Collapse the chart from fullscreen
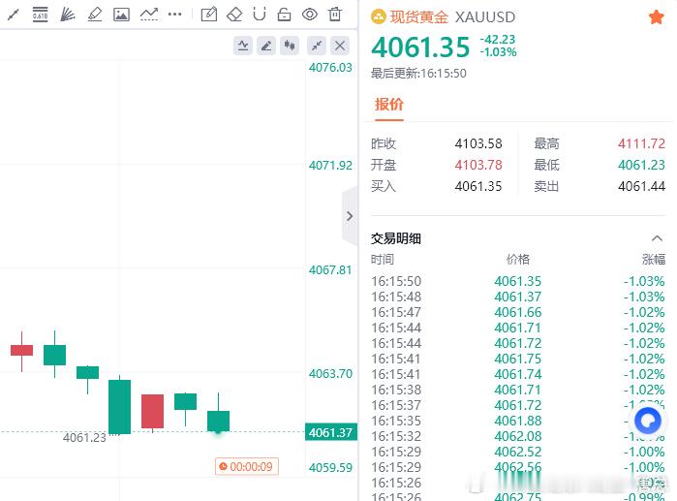677x501 pixels. pos(317,46)
